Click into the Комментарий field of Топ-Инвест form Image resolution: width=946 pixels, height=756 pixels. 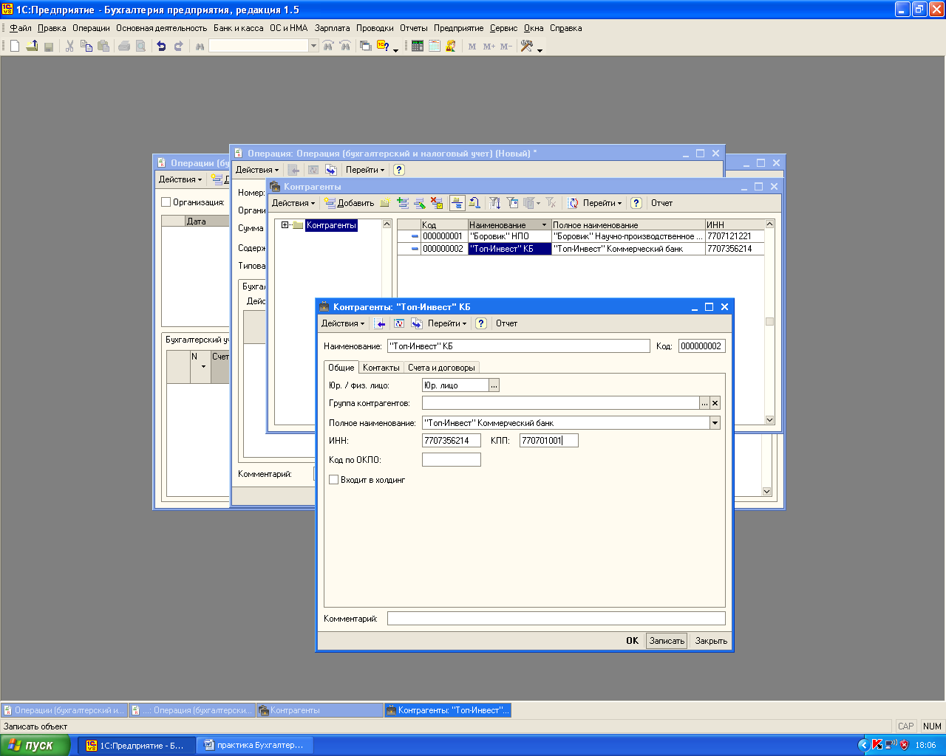click(x=557, y=619)
